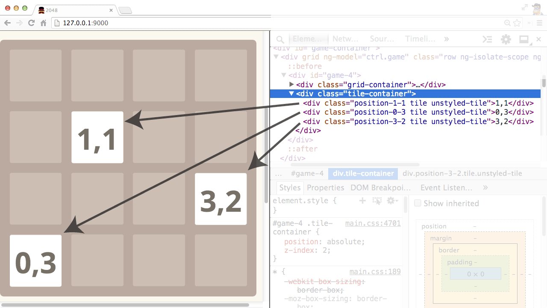The image size is (547, 308).
Task: Enable the Show inherited checkbox
Action: click(418, 203)
